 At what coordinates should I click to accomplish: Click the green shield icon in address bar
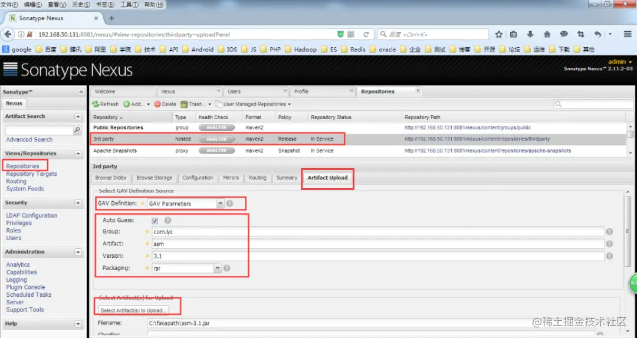coord(340,35)
